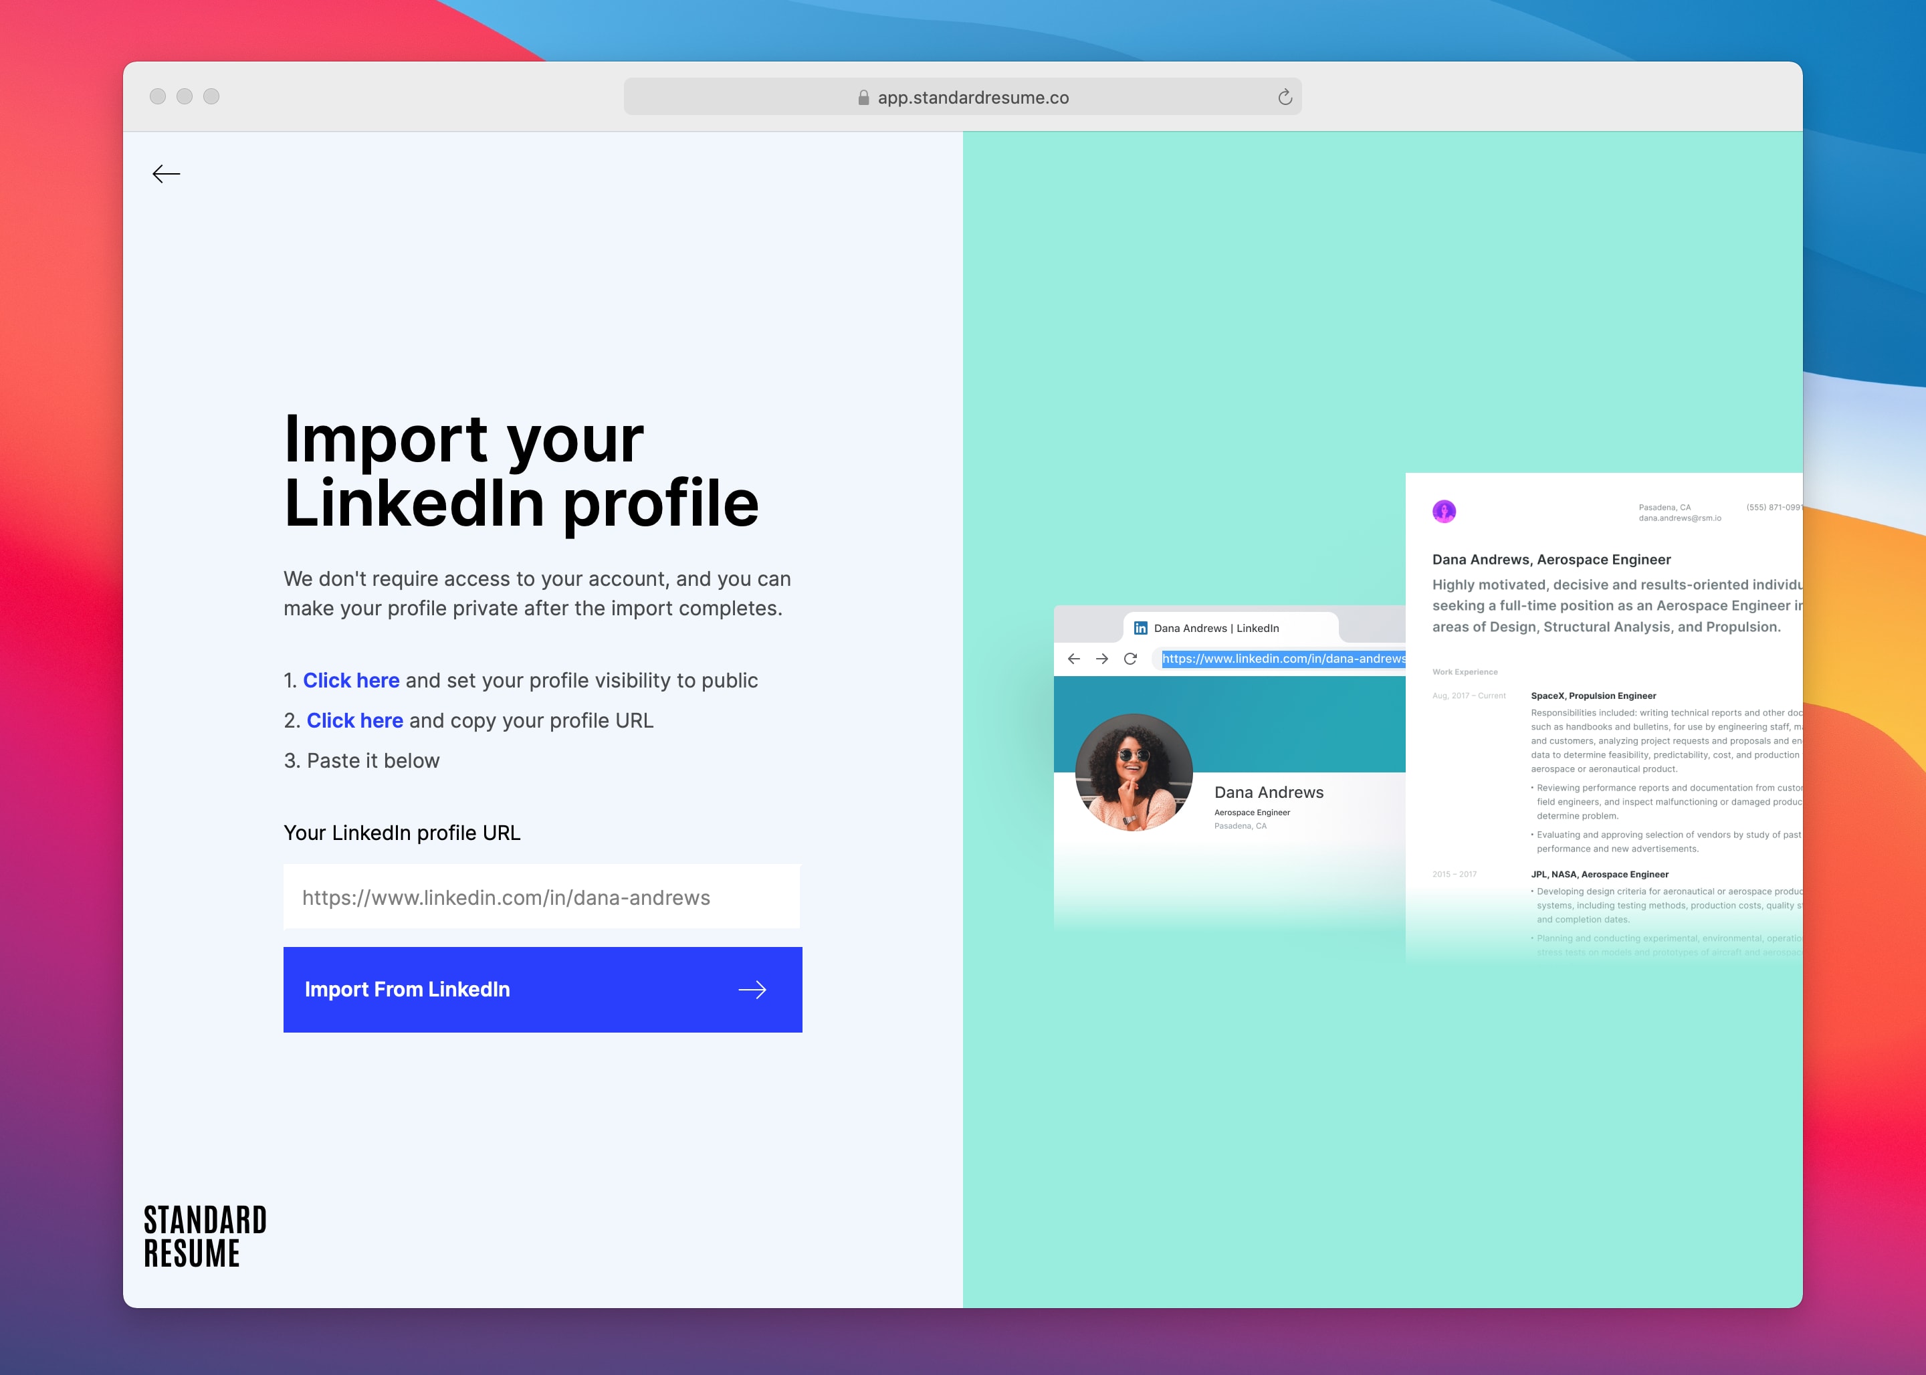Click dana.andrews@rsm.io email on resume

click(1680, 518)
